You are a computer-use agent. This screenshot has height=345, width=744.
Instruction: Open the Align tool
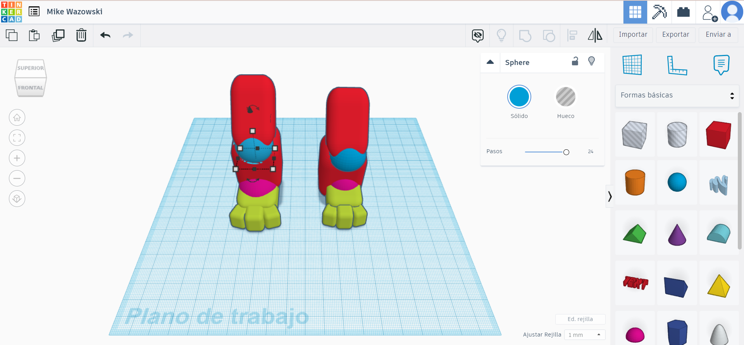[572, 36]
